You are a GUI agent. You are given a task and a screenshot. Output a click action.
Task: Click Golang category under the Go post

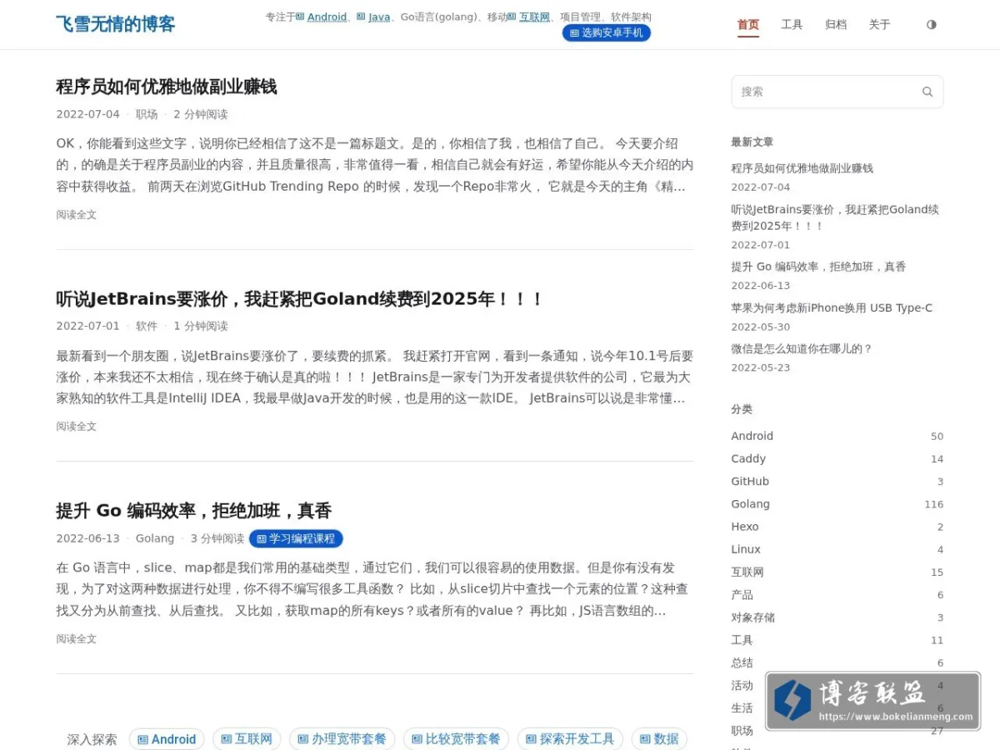pos(155,538)
